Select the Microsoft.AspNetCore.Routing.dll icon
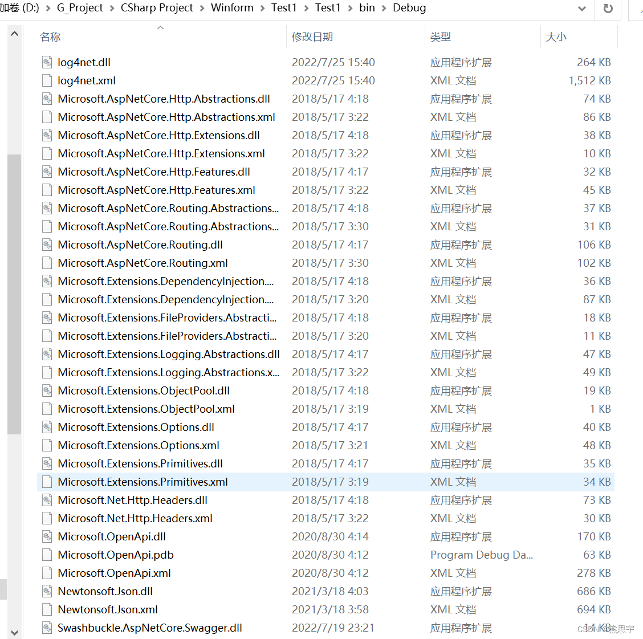643x639 pixels. pyautogui.click(x=47, y=245)
